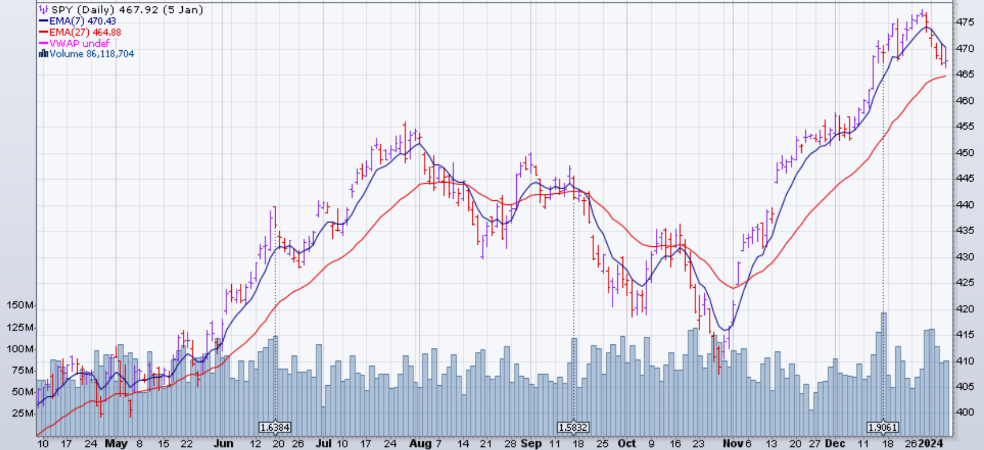Click the blue EMA(7) legend line swatch
The height and width of the screenshot is (450, 984).
click(43, 21)
